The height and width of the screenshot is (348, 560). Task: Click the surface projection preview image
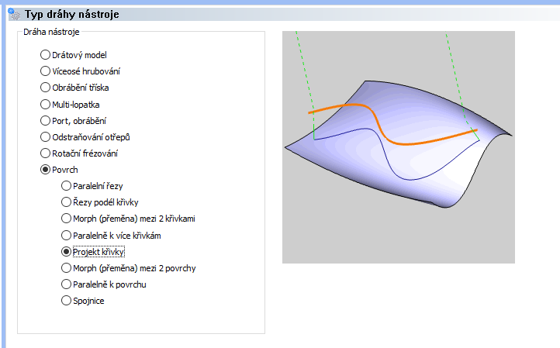399,147
